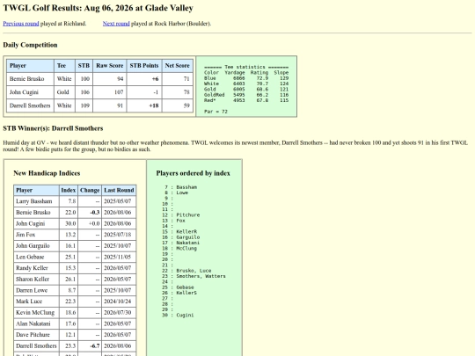The image size is (475, 356).
Task: Open the Next round link
Action: 116,24
